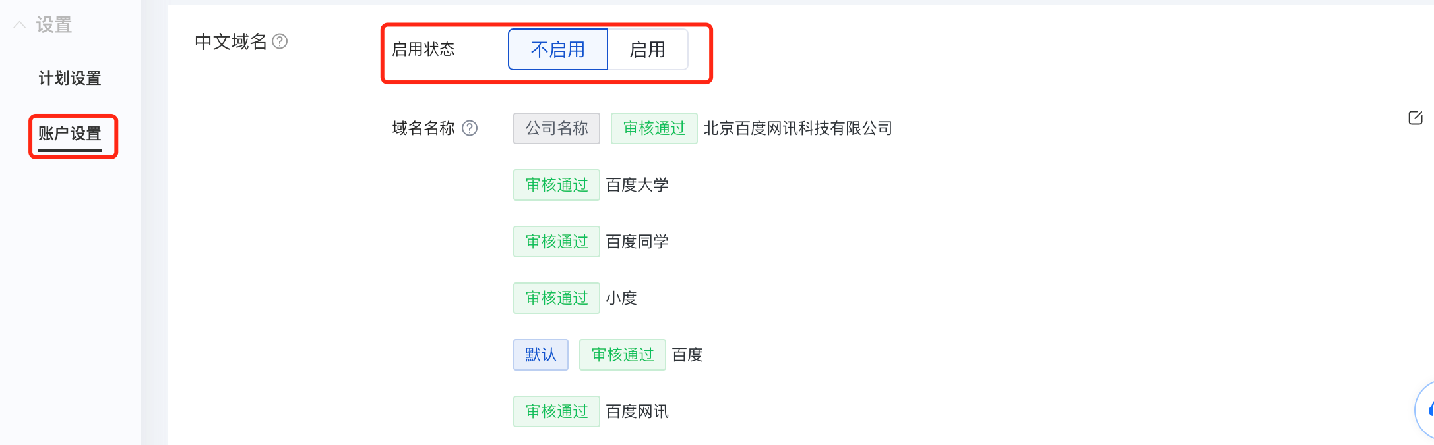This screenshot has height=445, width=1434.
Task: Click 审核通过 tag beside 百度网讯
Action: pos(557,411)
